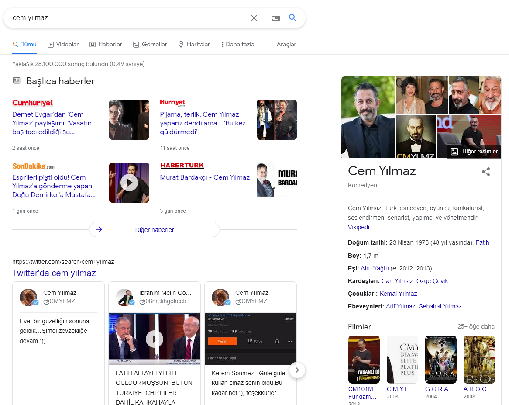Open the G.O.R.A. film poster

441,360
